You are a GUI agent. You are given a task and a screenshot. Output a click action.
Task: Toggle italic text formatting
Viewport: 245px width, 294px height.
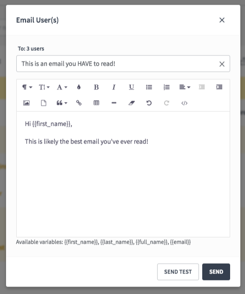pos(114,87)
